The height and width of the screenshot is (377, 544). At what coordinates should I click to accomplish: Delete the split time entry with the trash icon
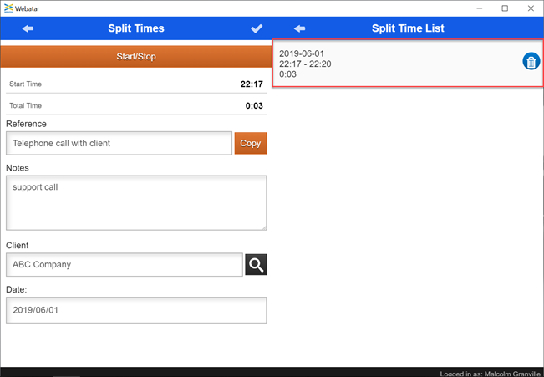pos(531,61)
